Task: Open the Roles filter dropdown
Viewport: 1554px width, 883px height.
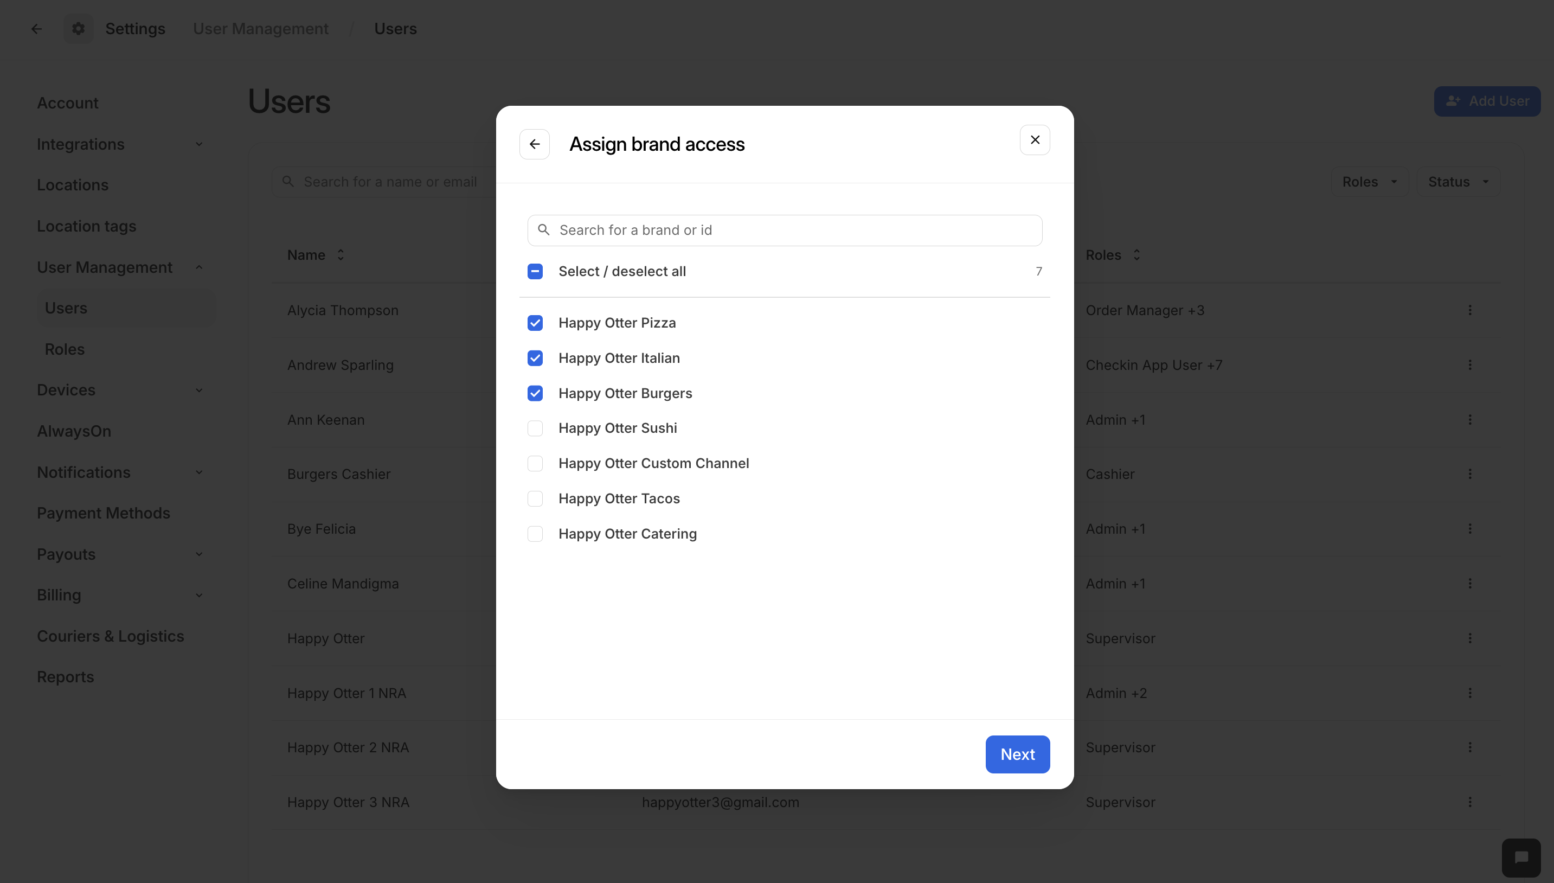Action: click(x=1370, y=181)
